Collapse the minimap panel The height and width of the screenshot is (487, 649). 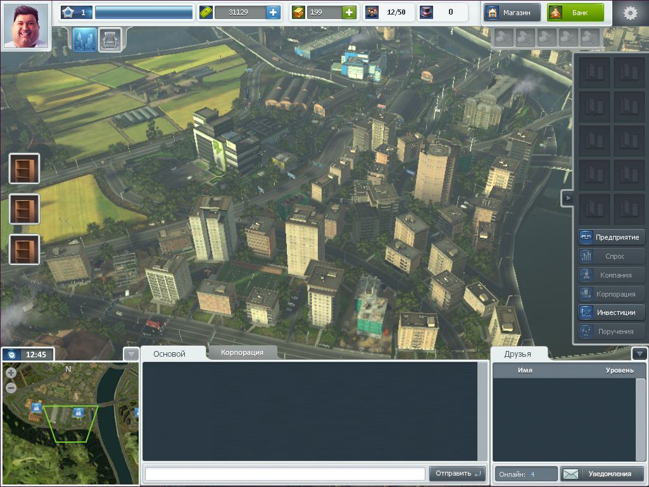(131, 354)
